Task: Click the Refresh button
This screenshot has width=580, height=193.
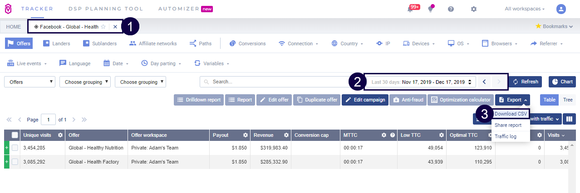Action: click(525, 82)
